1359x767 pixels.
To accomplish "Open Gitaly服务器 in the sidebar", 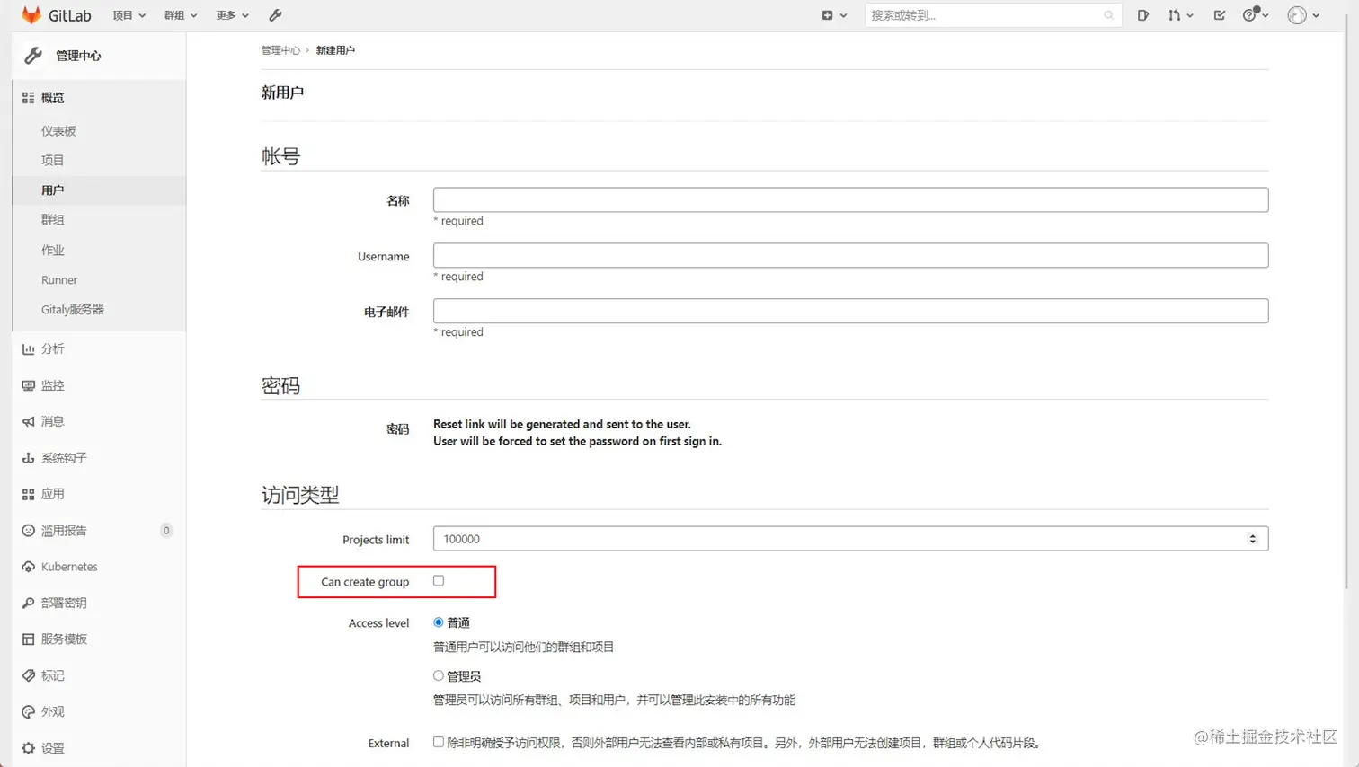I will (x=73, y=310).
